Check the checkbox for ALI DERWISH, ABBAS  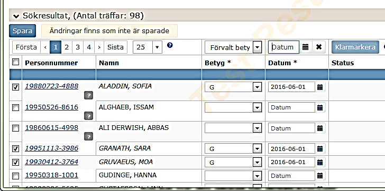[x=15, y=128]
